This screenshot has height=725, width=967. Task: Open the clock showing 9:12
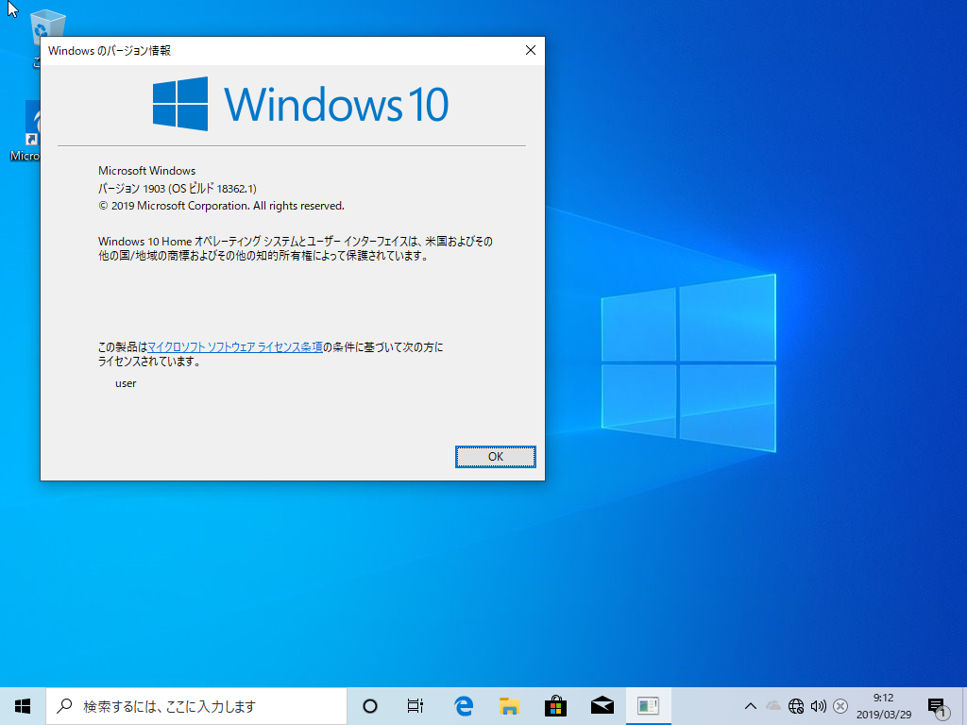884,706
